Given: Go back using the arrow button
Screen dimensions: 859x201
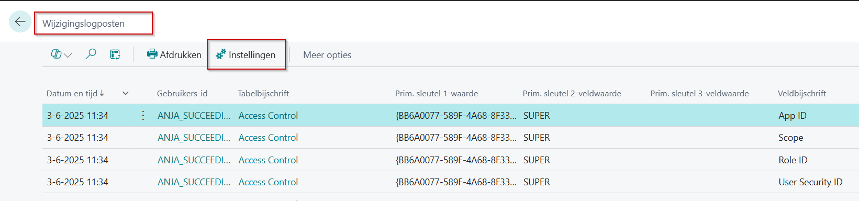Looking at the screenshot, I should click(x=20, y=22).
